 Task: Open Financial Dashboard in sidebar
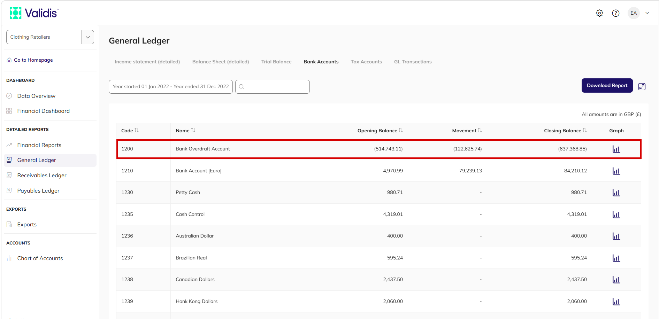coord(43,111)
